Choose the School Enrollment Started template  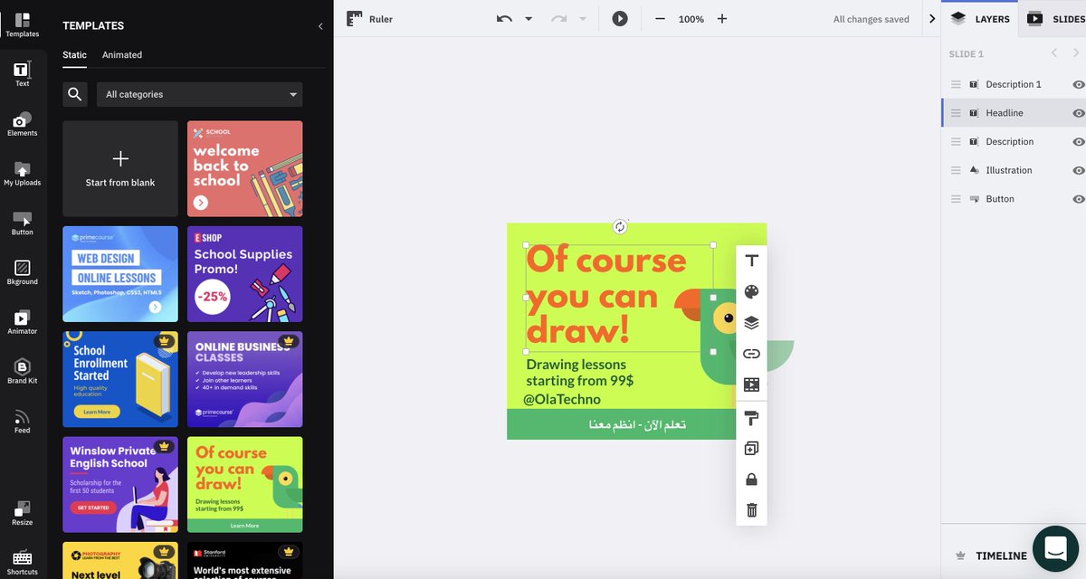[120, 379]
